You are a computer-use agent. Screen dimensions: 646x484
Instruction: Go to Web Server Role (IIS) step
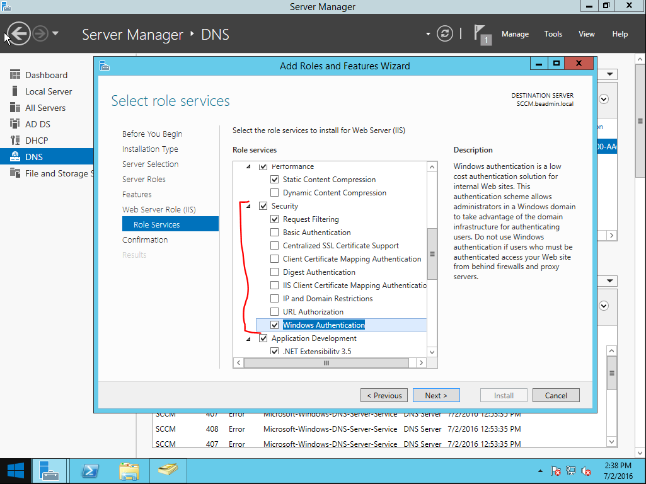[x=159, y=209]
